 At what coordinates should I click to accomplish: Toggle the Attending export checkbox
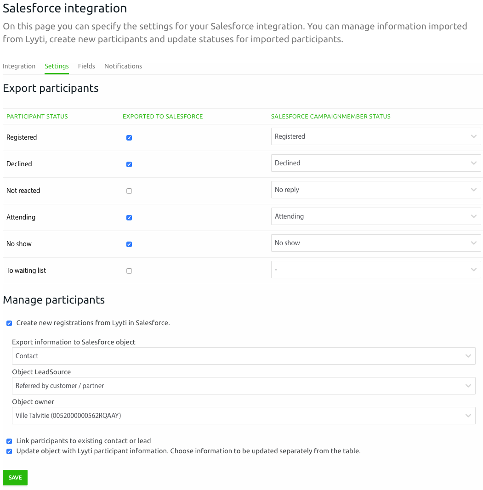[x=129, y=218]
